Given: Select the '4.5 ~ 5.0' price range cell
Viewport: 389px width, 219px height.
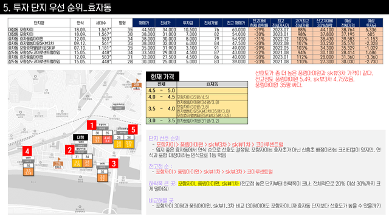Looking at the screenshot, I should (161, 91).
